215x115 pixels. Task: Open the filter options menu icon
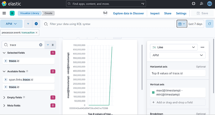click(28, 24)
